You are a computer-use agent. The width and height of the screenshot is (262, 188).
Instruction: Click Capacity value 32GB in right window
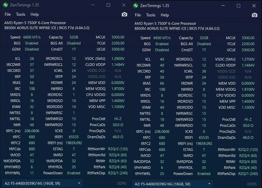204,38
